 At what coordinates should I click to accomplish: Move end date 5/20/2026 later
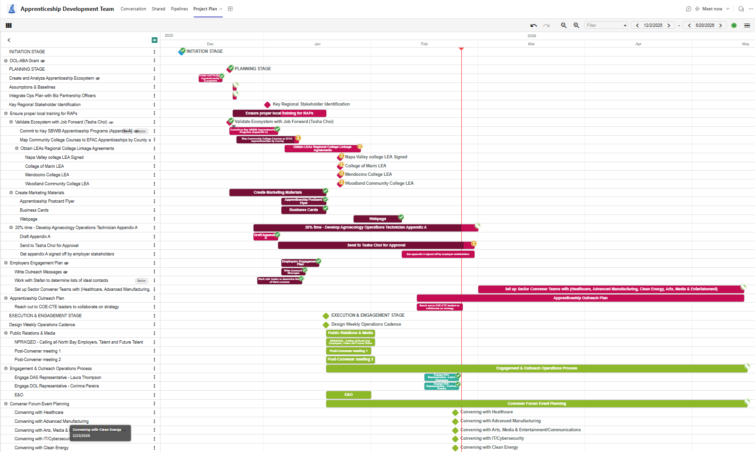click(721, 25)
